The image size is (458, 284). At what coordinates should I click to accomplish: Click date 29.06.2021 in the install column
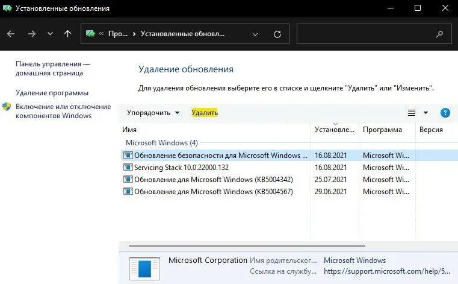[330, 192]
